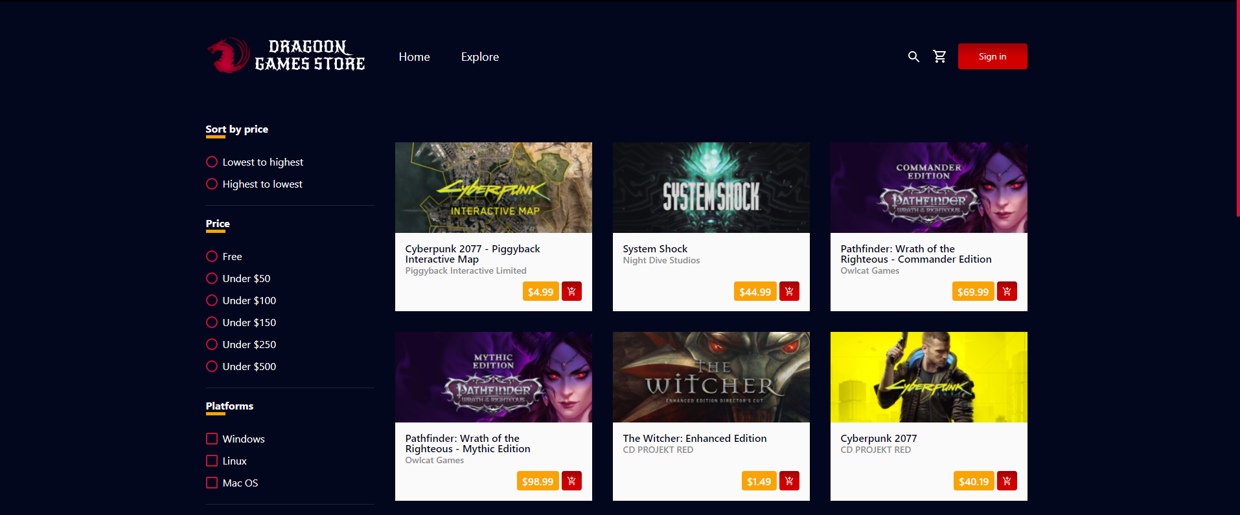
Task: Open the System Shock cover image
Action: (711, 188)
